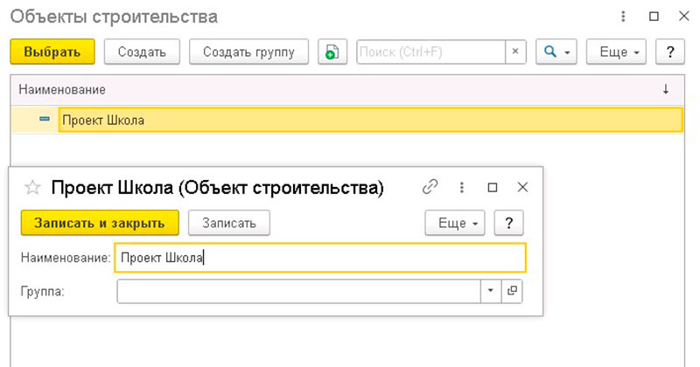Add Проект Школа to favorites with star
The width and height of the screenshot is (700, 367).
[32, 187]
